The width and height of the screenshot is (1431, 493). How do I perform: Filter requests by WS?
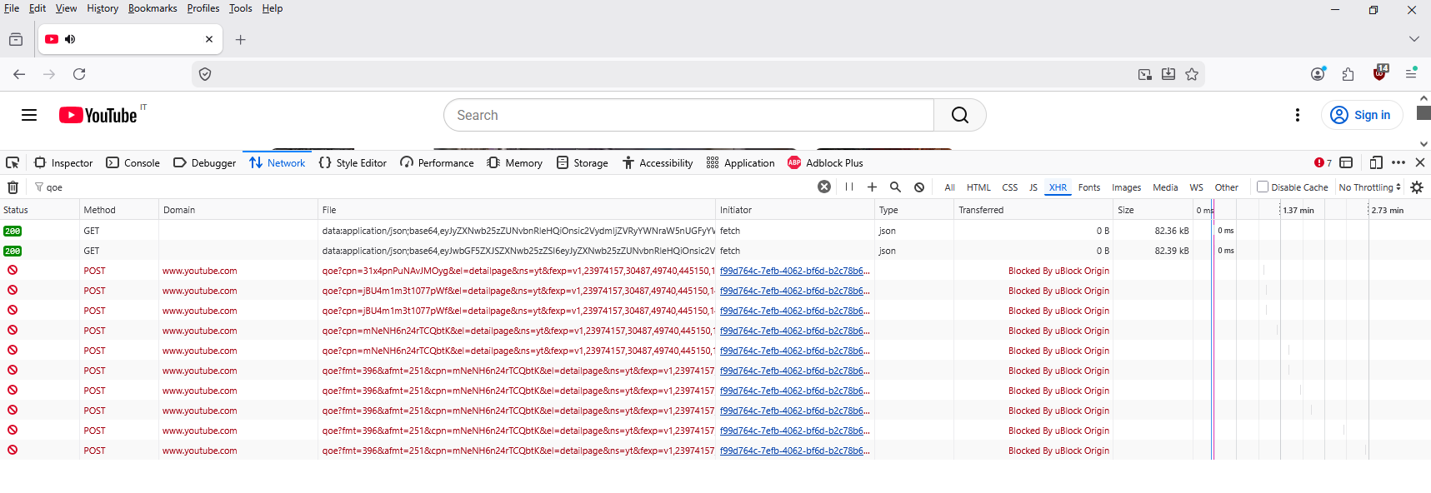[x=1196, y=187]
